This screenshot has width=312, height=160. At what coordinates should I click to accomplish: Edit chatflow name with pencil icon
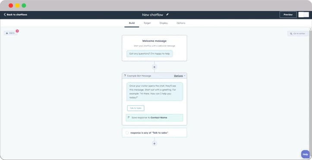[167, 15]
